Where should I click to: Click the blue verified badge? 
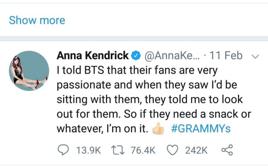(x=136, y=56)
